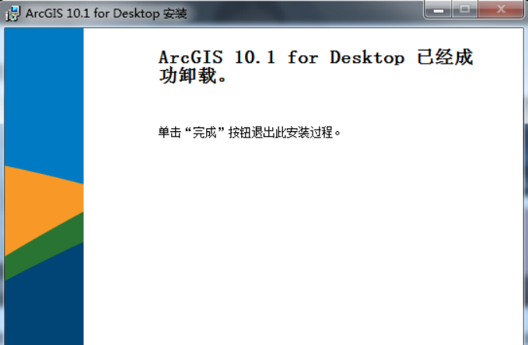Viewport: 528px width, 345px height.
Task: Maximize the ArcGIS 10.1 setup window
Action: [465, 9]
